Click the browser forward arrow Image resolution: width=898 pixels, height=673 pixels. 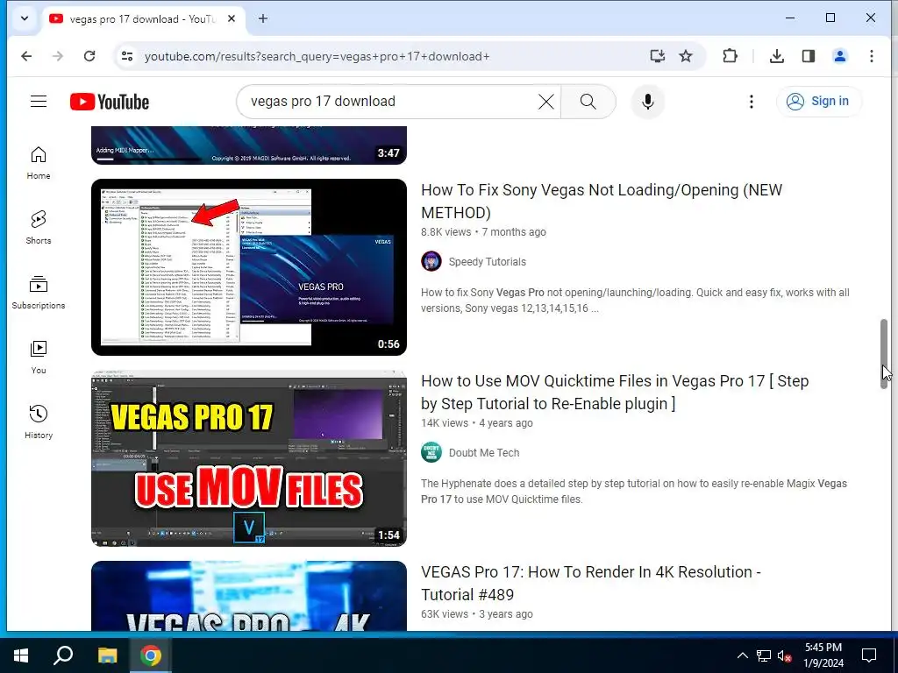click(58, 56)
